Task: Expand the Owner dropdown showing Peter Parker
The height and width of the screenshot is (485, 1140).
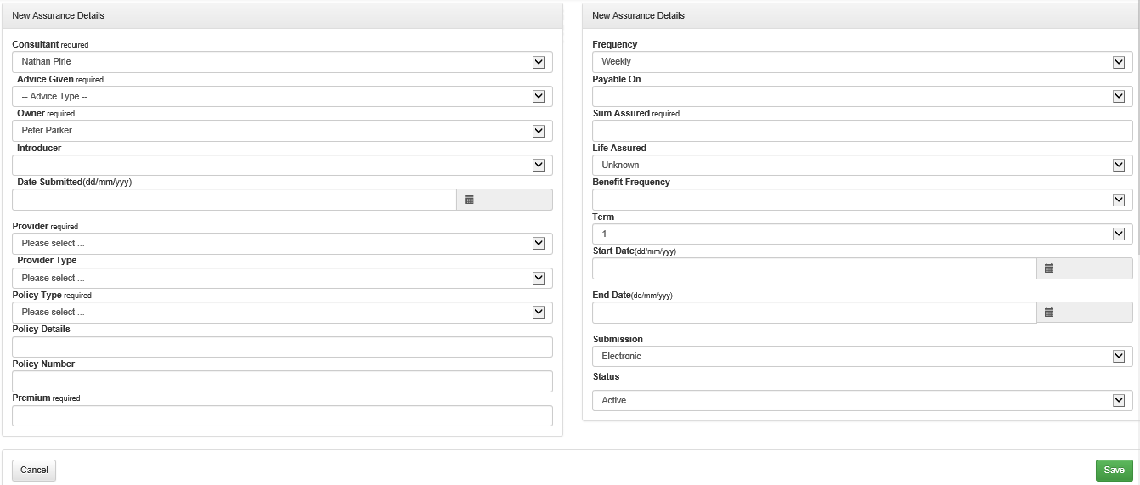Action: click(x=282, y=131)
